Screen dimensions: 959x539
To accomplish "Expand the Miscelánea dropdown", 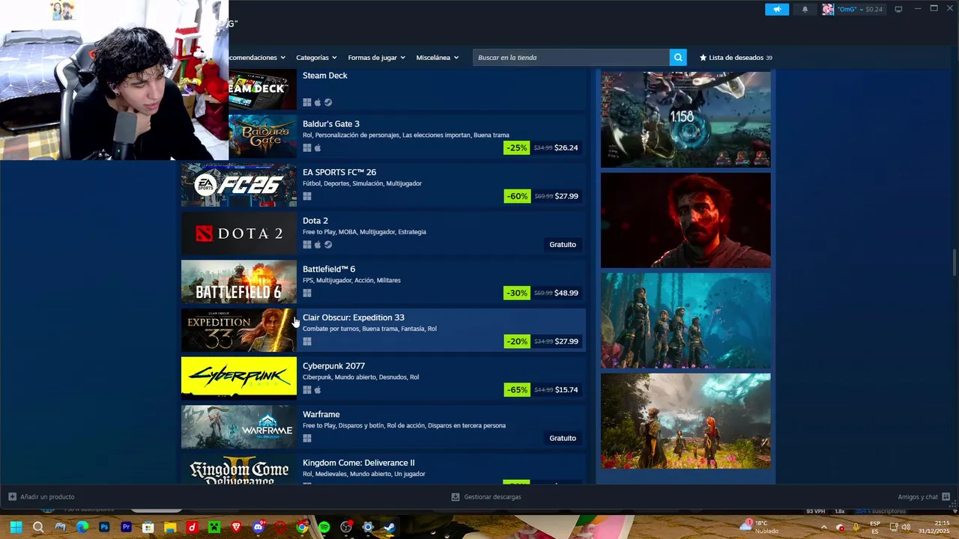I will click(437, 58).
